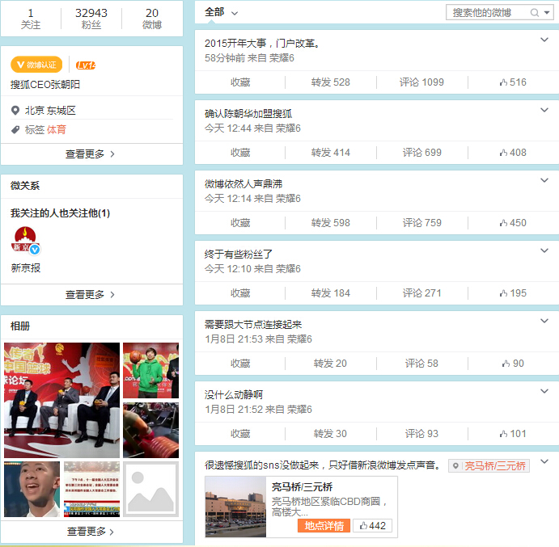Click the 微博认证 verified badge

(x=36, y=65)
